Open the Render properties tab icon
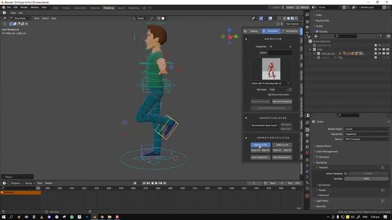 tap(307, 130)
